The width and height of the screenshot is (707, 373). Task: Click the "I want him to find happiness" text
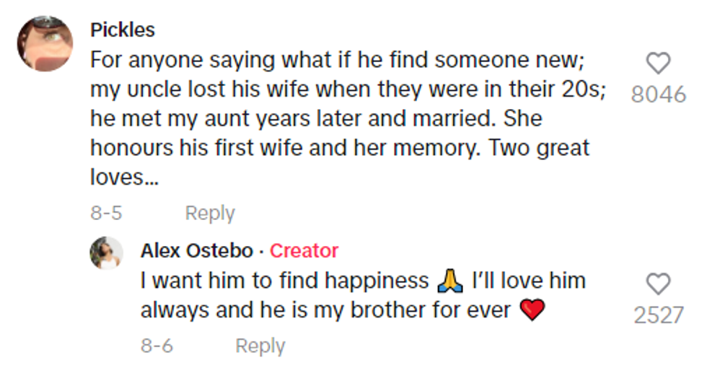[285, 281]
